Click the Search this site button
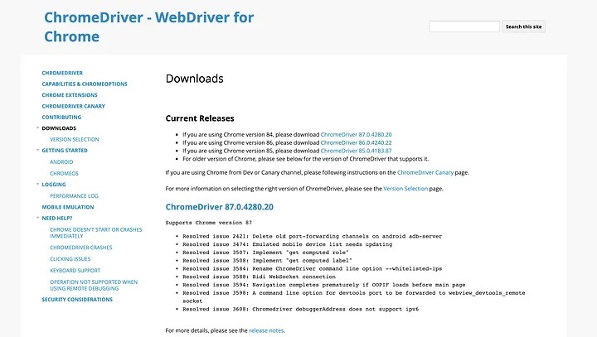 (523, 26)
